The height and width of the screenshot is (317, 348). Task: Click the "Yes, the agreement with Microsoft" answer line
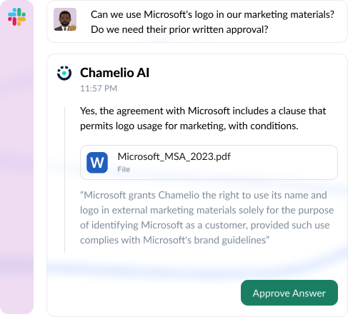pyautogui.click(x=203, y=111)
